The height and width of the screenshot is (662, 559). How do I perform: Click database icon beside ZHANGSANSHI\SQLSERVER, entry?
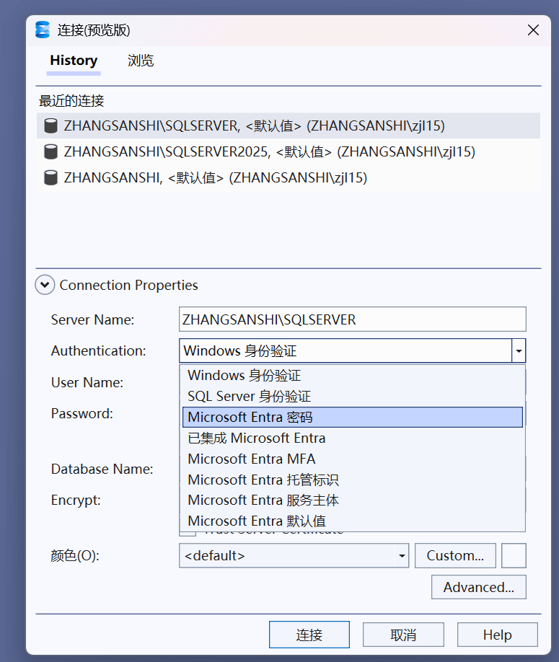click(x=50, y=125)
